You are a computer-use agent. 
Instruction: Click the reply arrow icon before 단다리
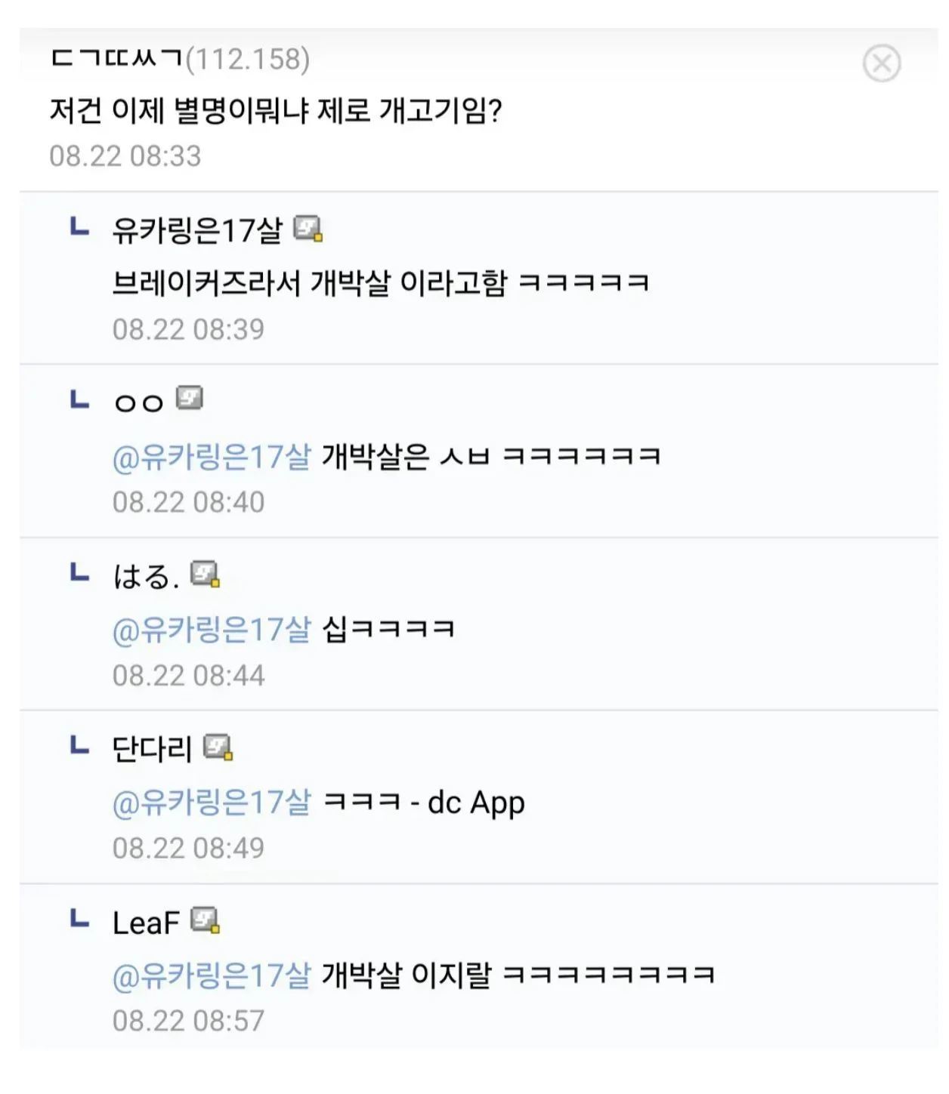tap(79, 746)
